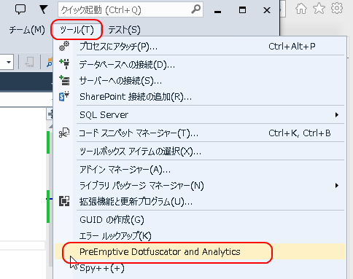Select プロセスにアタッチ(P)... menu entry
353x279 pixels.
(x=200, y=46)
